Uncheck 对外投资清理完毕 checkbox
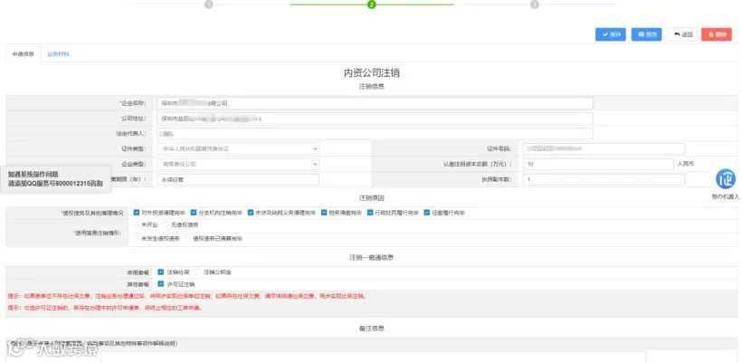Viewport: 742px width, 363px height. pyautogui.click(x=137, y=213)
